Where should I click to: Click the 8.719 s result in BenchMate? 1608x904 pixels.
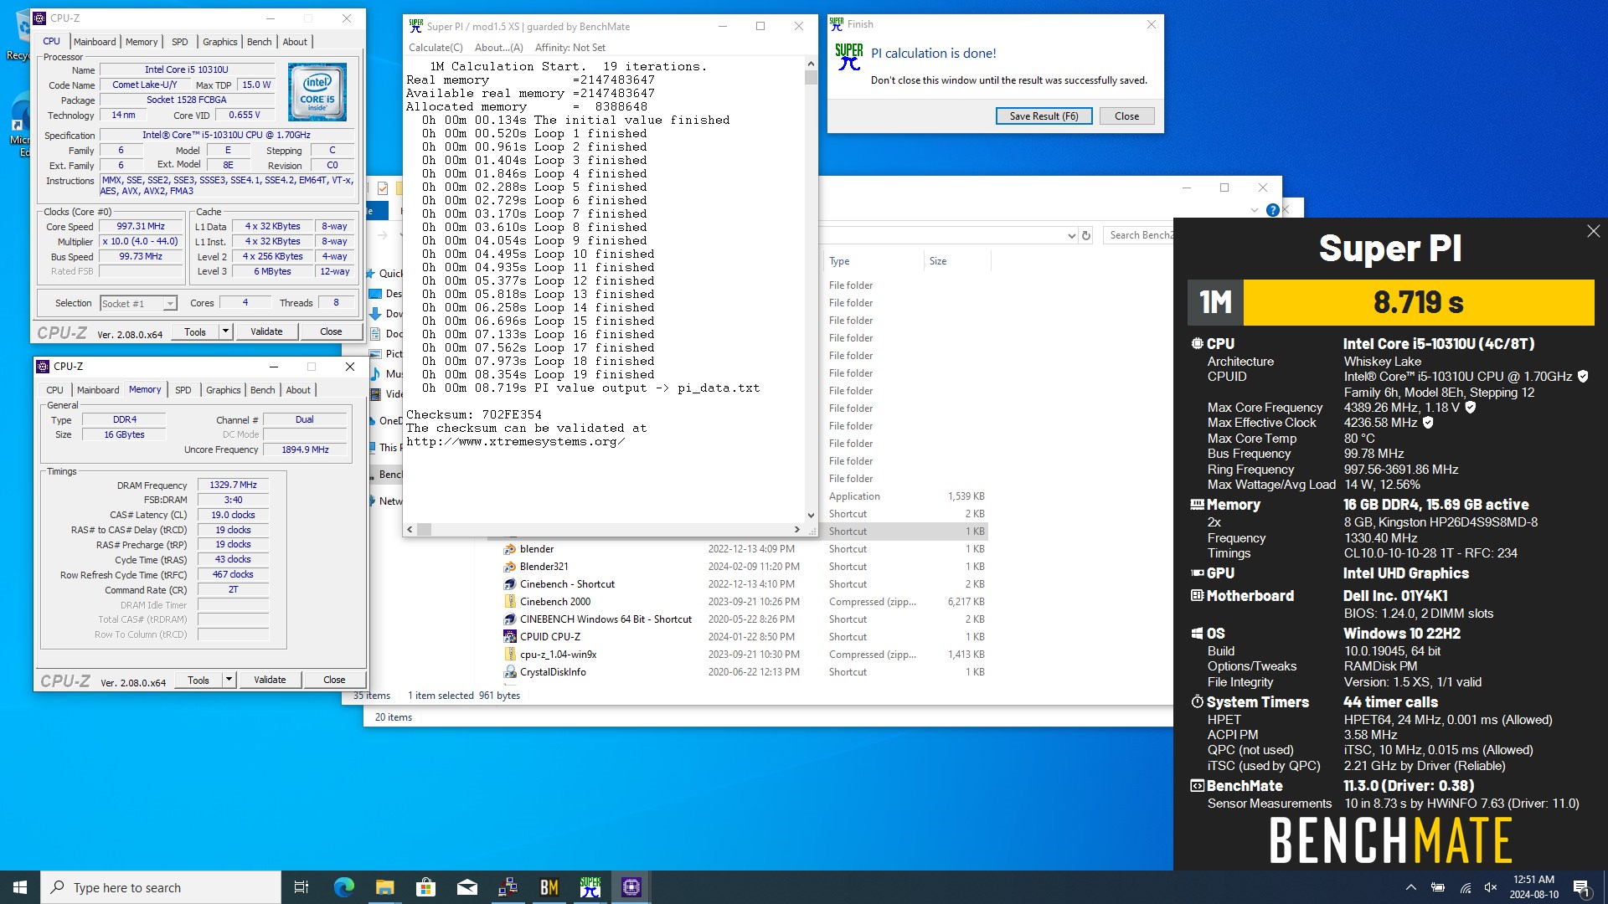pos(1418,302)
